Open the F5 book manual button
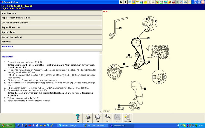Image resolution: width=205 pixels, height=128 pixels. click(x=97, y=118)
